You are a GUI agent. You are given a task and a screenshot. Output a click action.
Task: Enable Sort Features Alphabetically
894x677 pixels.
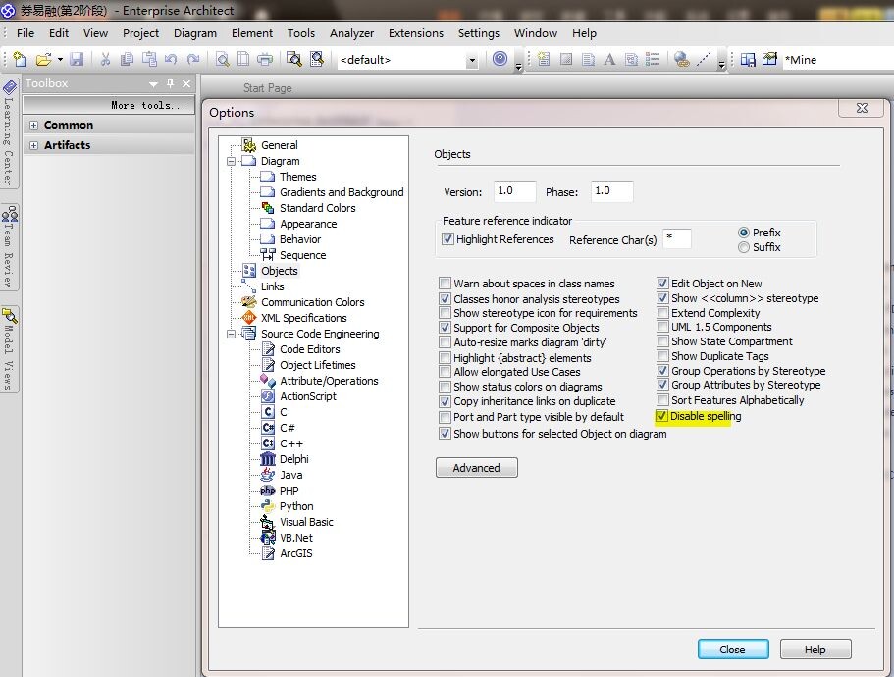click(x=662, y=400)
